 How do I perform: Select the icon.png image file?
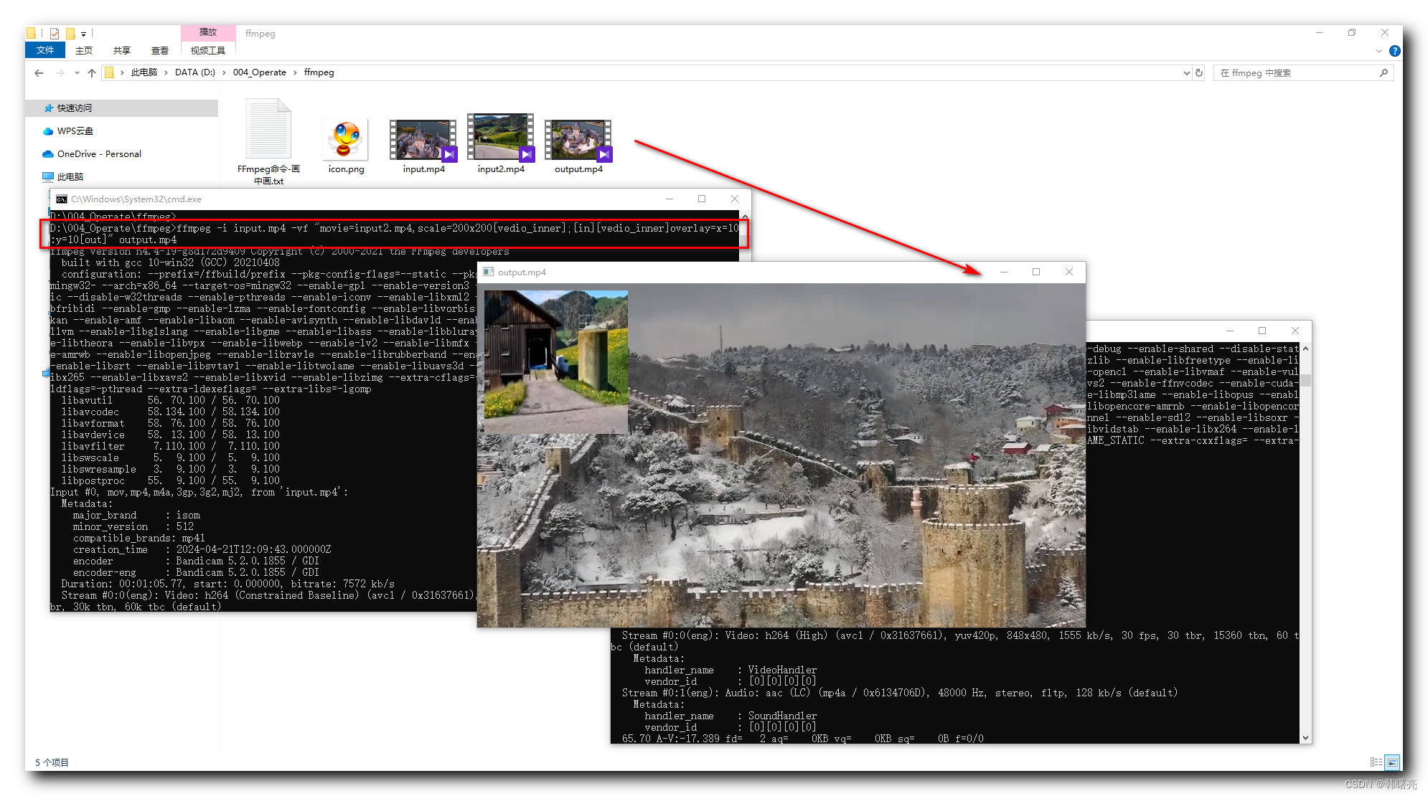tap(345, 140)
